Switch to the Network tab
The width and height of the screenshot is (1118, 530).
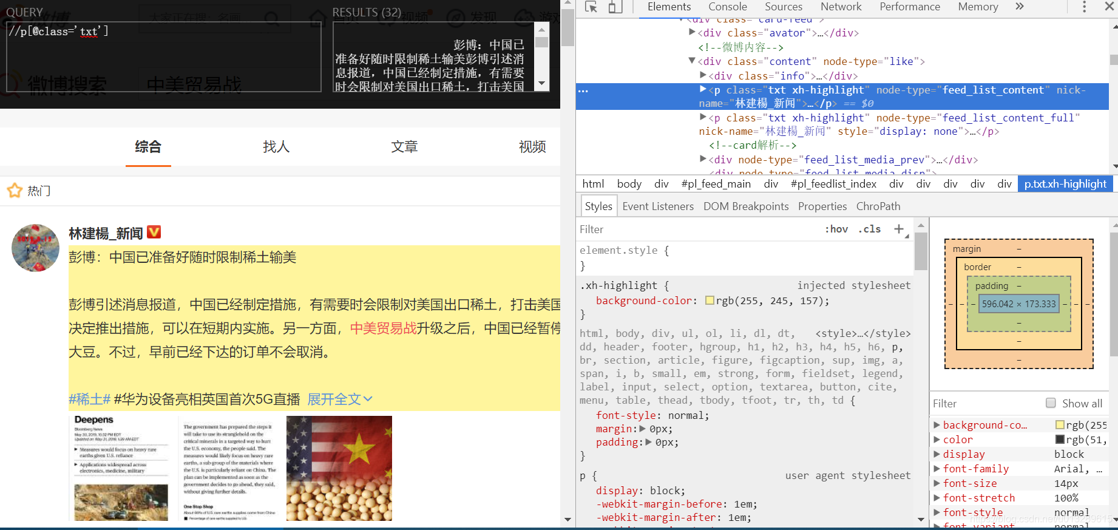(841, 7)
